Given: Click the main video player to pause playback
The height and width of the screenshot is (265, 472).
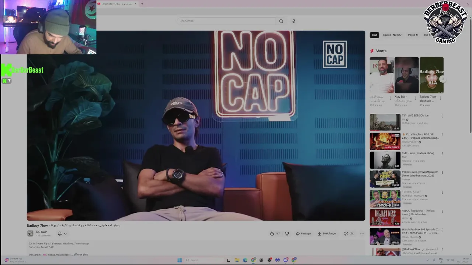Looking at the screenshot, I should [196, 126].
